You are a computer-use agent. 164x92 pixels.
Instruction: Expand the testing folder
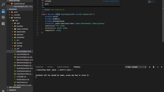[x=19, y=46]
